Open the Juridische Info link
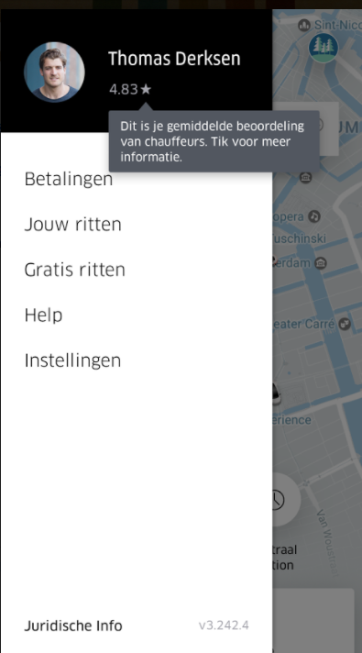Screen dimensions: 362x653 point(73,625)
